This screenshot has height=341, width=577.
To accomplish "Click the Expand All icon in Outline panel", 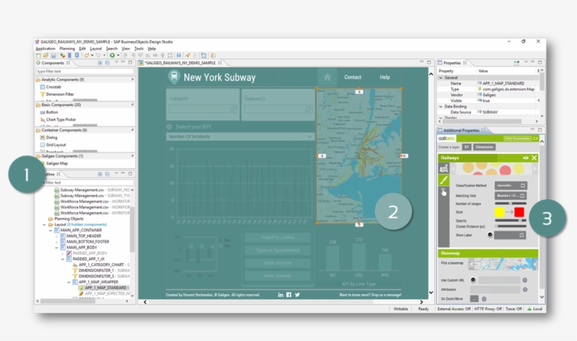I will [100, 174].
